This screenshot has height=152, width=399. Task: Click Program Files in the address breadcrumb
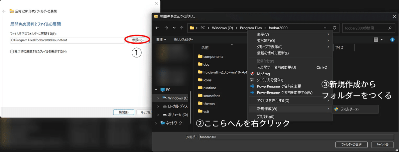pyautogui.click(x=251, y=28)
